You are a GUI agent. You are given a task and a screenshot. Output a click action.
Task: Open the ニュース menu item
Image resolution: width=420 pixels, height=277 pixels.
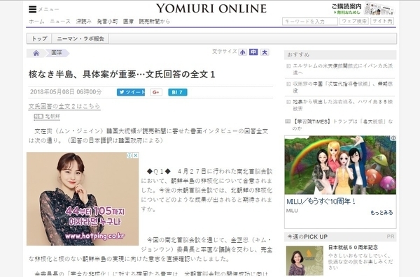[60, 22]
